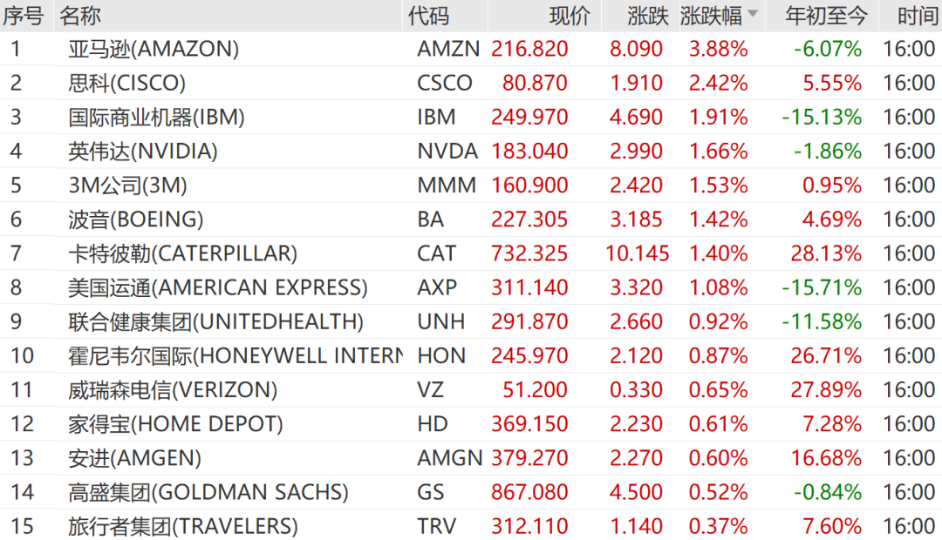
Task: Select the 英伟达(NVIDIA) row
Action: 143,151
